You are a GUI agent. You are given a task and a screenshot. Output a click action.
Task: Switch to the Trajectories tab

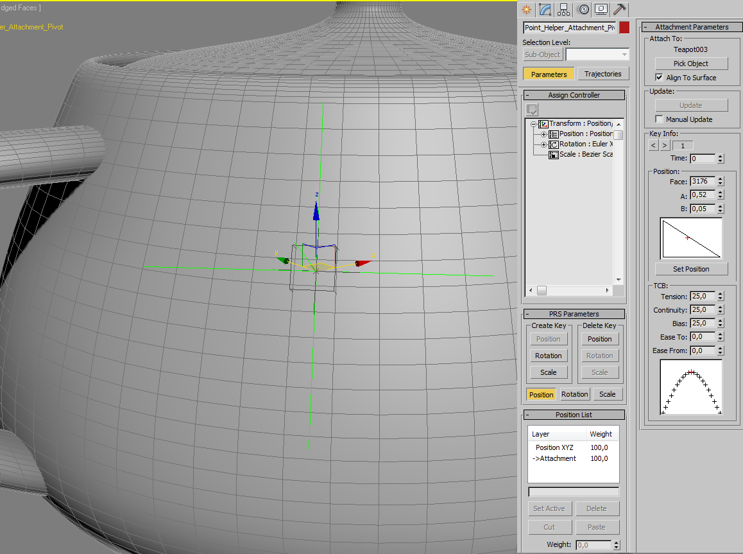[602, 74]
